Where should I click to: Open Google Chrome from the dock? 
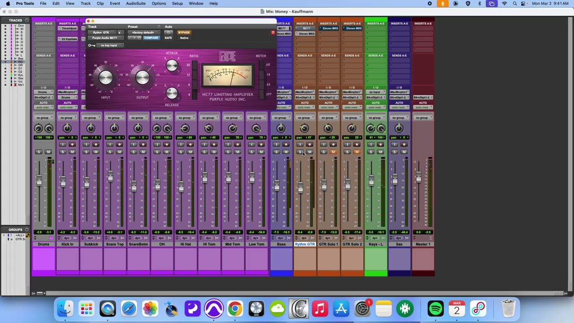235,309
